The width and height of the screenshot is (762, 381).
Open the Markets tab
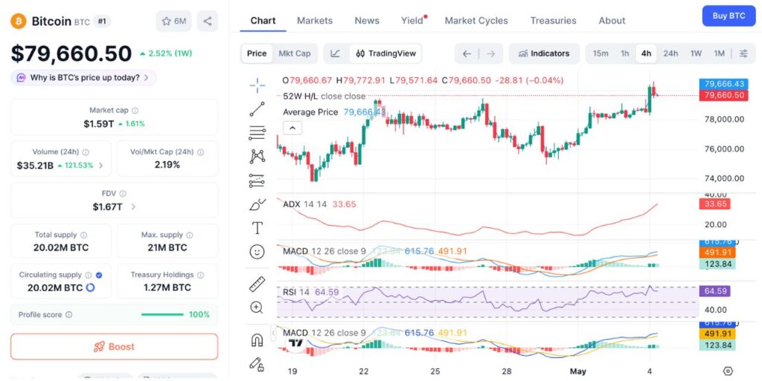[315, 21]
